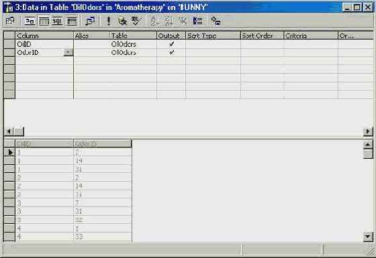376x258 pixels.
Task: Close the Data in Table window
Action: tap(368, 7)
